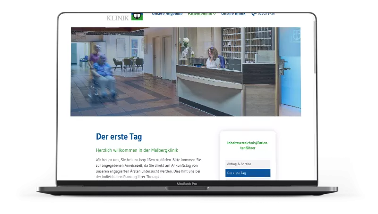The image size is (378, 214).
Task: Select Der erste Tag sidebar entry
Action: click(248, 173)
